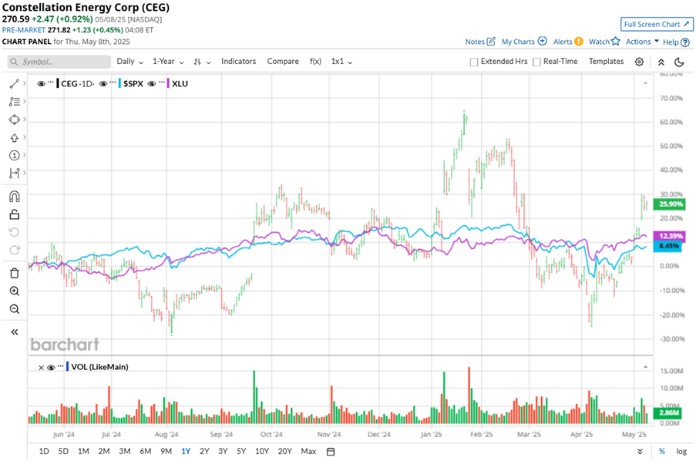Viewport: 696px width, 461px height.
Task: Select the trend line drawing tool
Action: point(14,83)
